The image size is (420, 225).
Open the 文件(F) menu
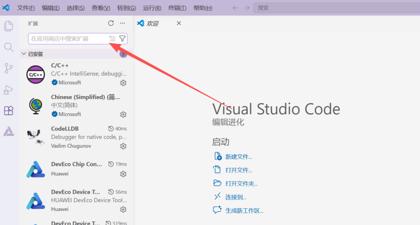(26, 8)
